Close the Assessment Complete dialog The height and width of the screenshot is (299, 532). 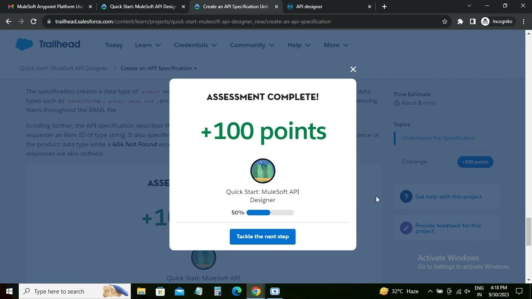point(353,69)
